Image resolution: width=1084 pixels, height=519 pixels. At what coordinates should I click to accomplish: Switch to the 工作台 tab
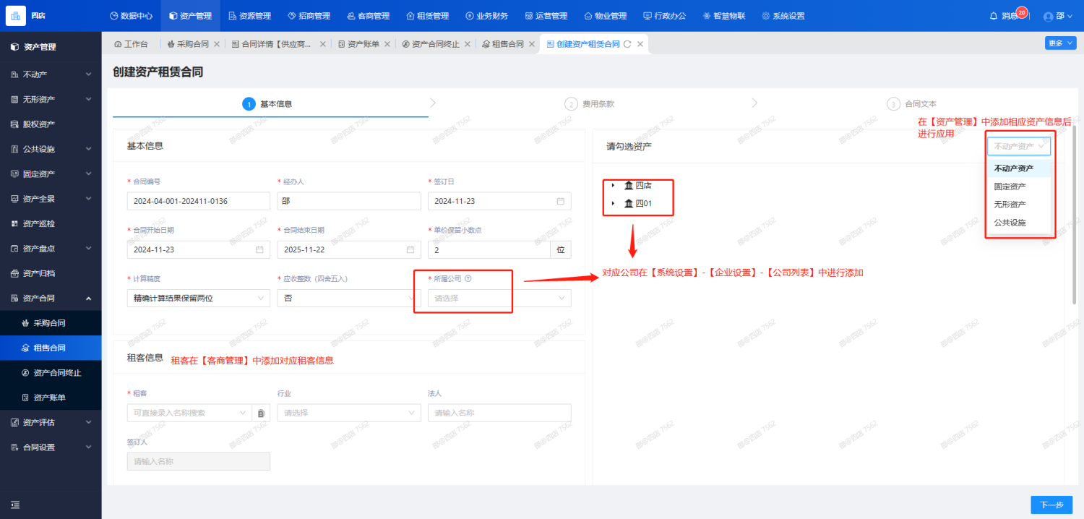[131, 44]
